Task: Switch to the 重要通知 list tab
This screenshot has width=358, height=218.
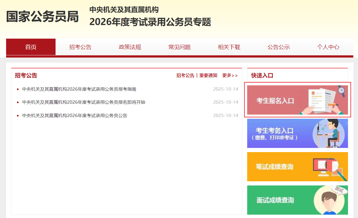Action: (x=208, y=75)
